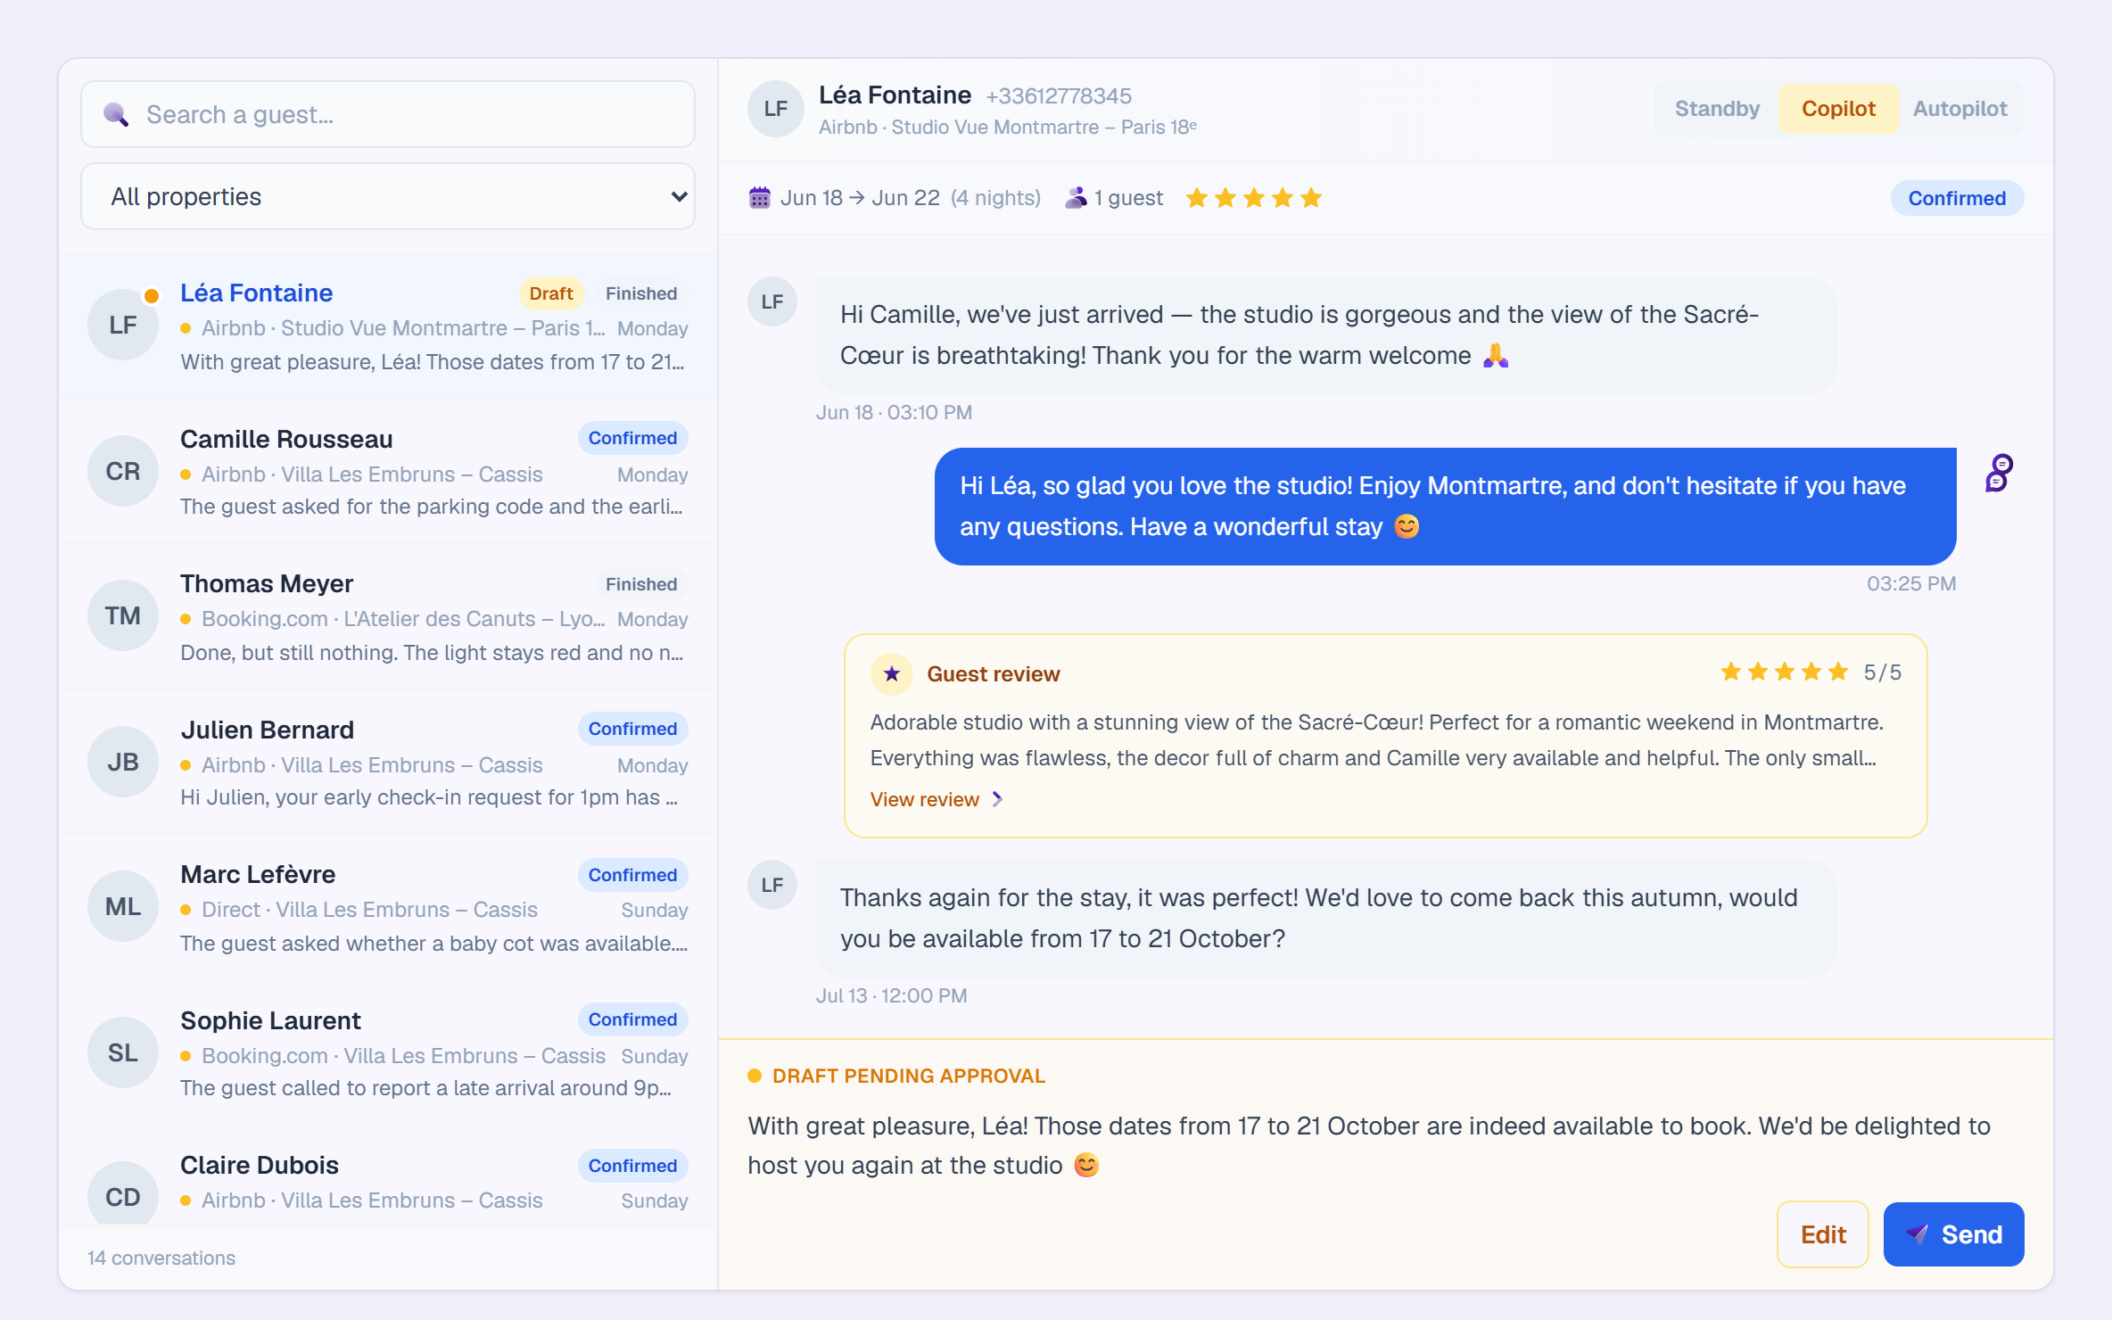Click the SL avatar of Sophie Laurent
The image size is (2112, 1320).
point(123,1052)
